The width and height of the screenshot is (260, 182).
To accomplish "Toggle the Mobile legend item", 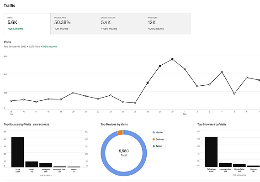I will pos(158,132).
